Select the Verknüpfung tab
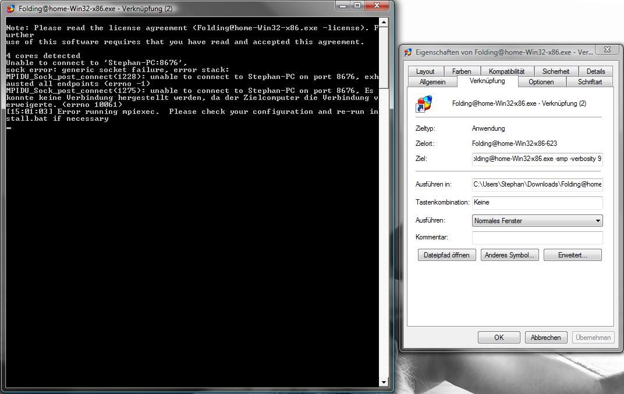 coord(488,81)
